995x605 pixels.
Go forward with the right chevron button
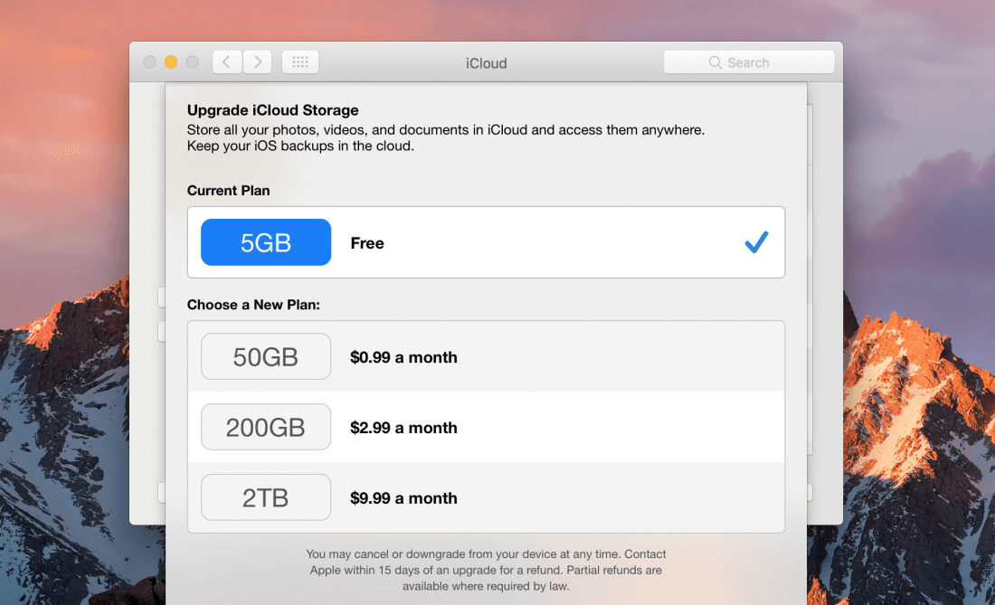point(258,62)
